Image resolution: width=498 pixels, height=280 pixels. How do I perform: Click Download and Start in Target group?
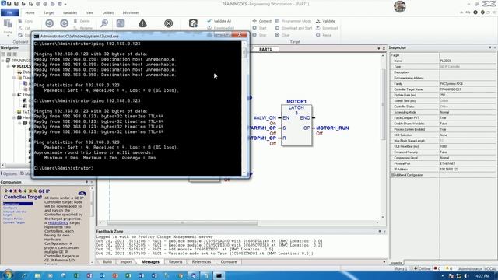[294, 28]
